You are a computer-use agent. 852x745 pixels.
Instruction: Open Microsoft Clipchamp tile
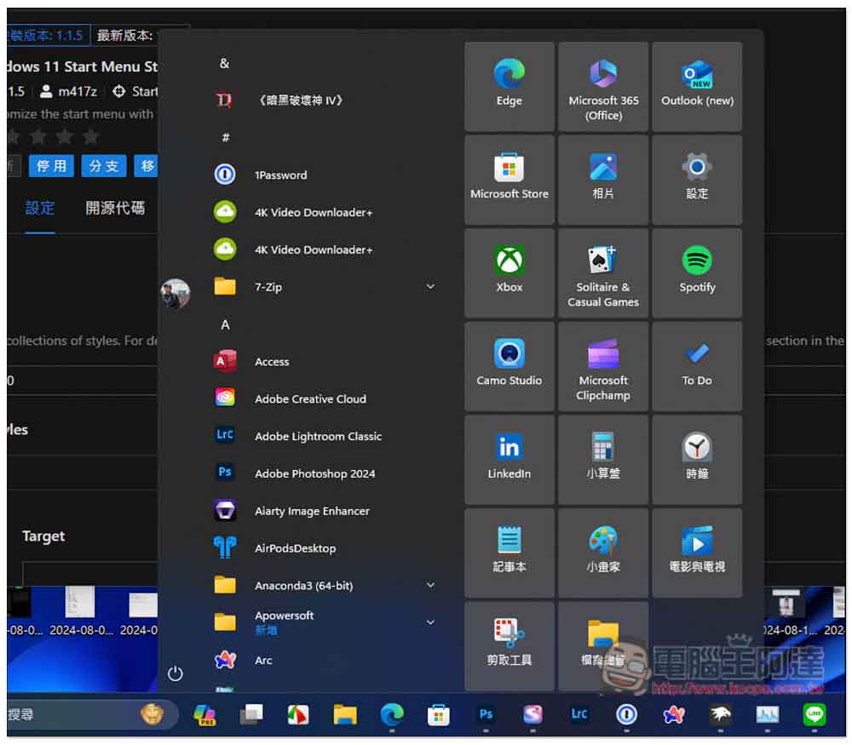coord(603,366)
